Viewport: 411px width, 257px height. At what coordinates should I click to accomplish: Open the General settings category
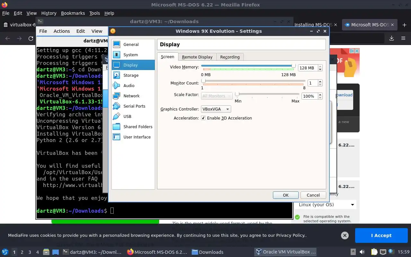pos(133,44)
